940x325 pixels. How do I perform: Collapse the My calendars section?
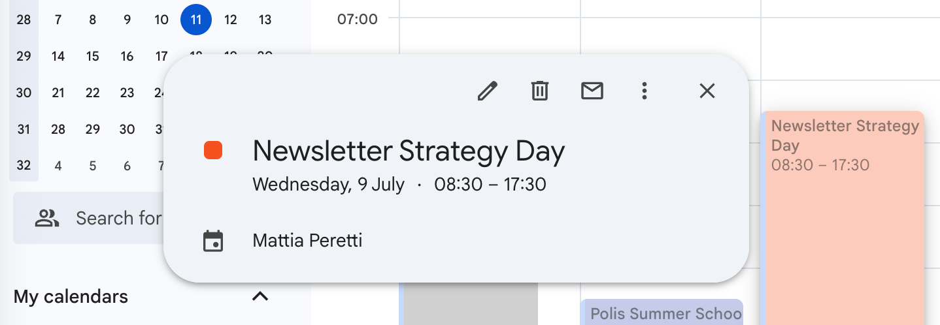click(x=260, y=297)
